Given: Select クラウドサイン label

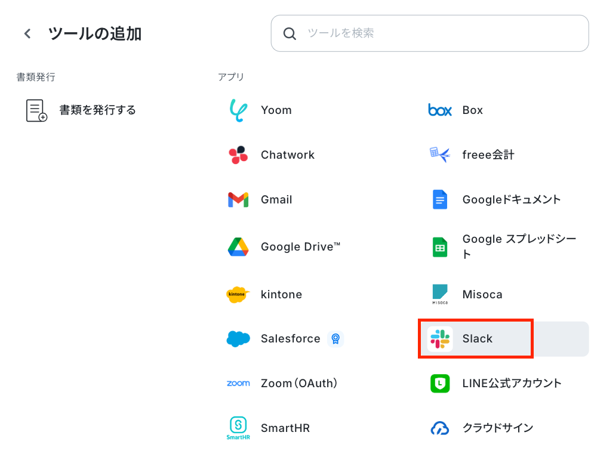Looking at the screenshot, I should pyautogui.click(x=498, y=428).
